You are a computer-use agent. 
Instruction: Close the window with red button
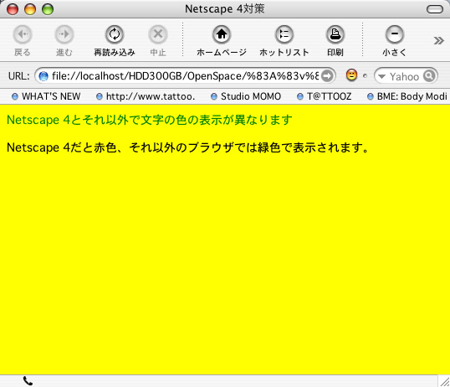(13, 9)
